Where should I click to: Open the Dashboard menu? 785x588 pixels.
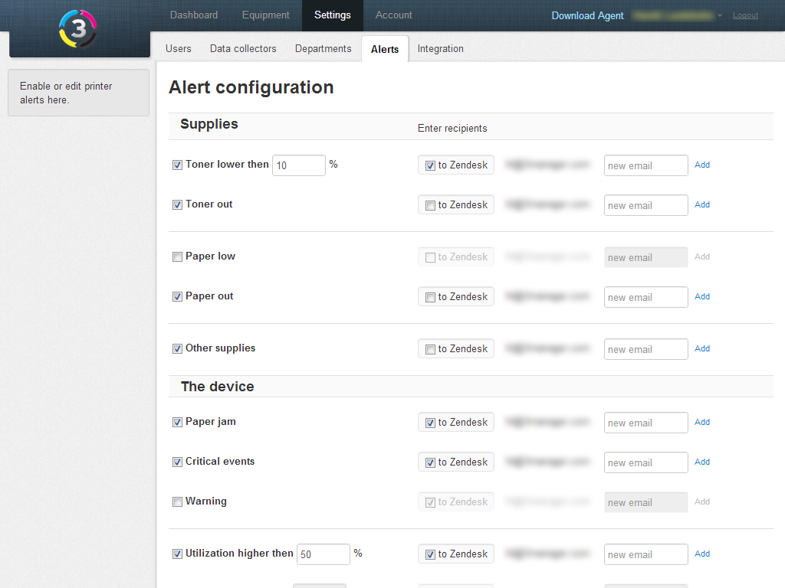coord(194,15)
